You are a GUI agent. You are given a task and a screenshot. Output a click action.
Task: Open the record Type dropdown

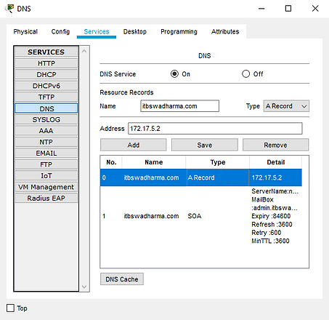coord(286,106)
